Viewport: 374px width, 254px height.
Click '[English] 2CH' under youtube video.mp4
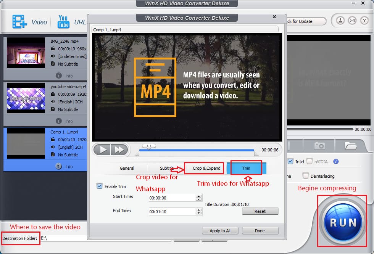click(x=70, y=102)
